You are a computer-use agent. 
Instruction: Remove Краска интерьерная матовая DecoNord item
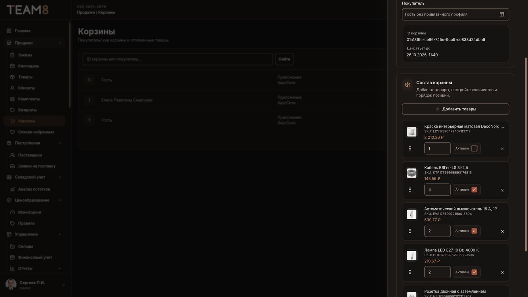click(x=502, y=149)
